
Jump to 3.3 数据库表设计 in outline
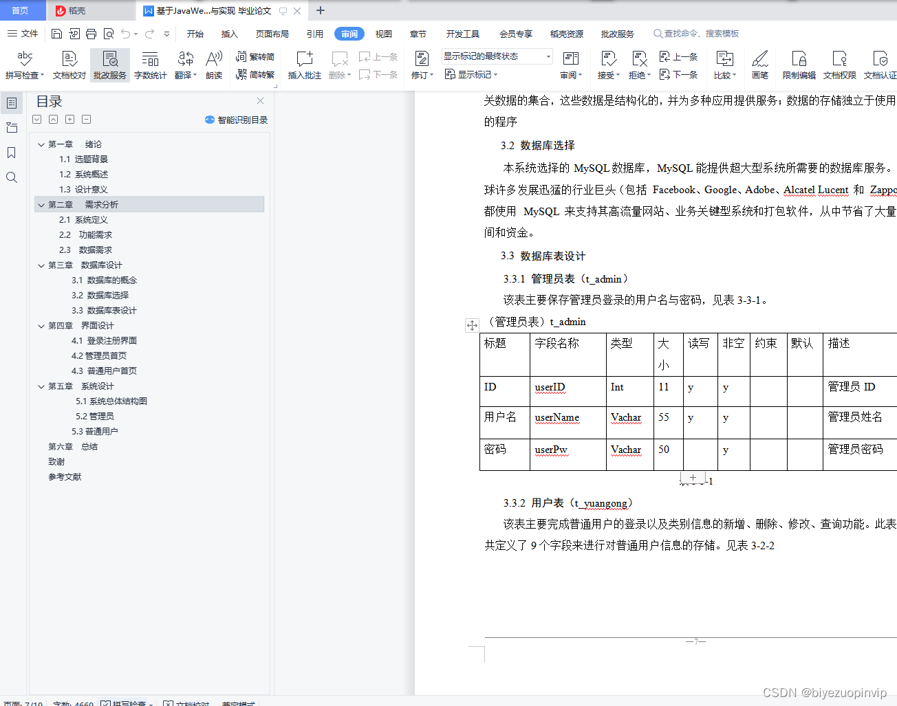point(105,311)
